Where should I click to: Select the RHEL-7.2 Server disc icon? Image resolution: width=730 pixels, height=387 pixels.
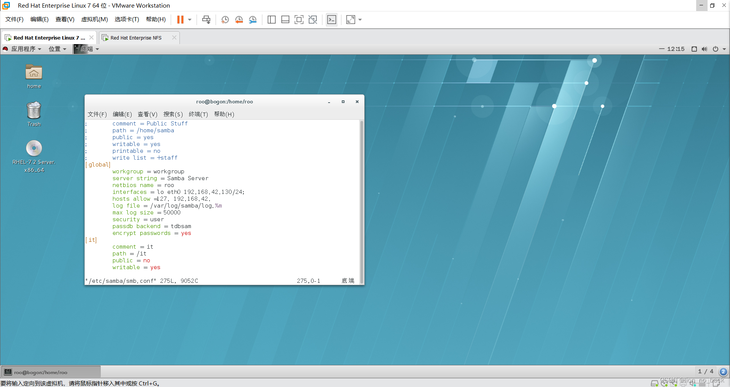click(x=34, y=157)
